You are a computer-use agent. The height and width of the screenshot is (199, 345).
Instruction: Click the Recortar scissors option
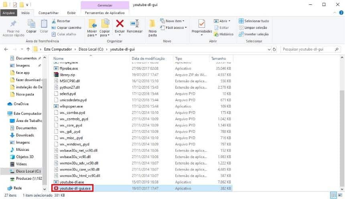pos(61,21)
